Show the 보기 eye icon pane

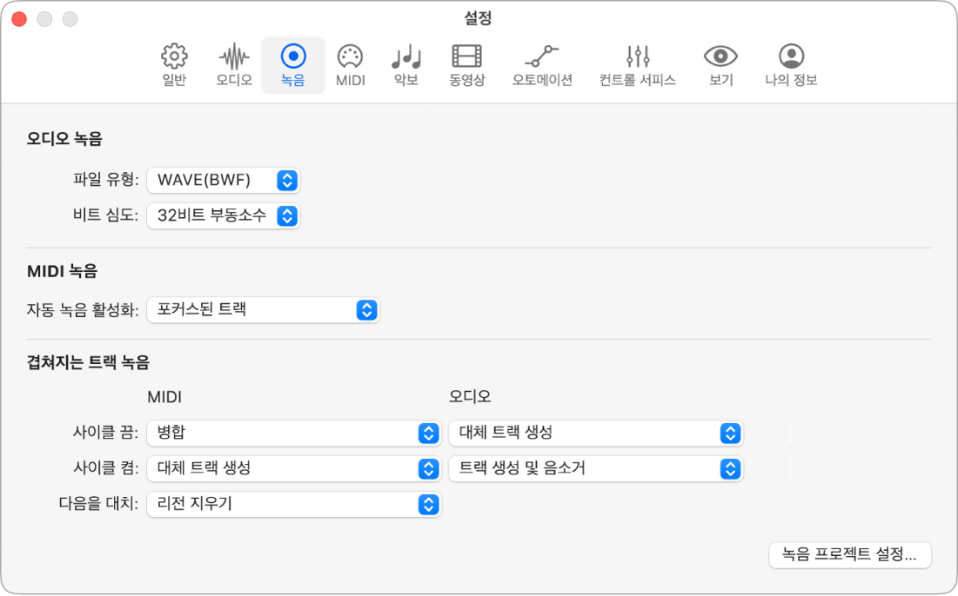(720, 57)
